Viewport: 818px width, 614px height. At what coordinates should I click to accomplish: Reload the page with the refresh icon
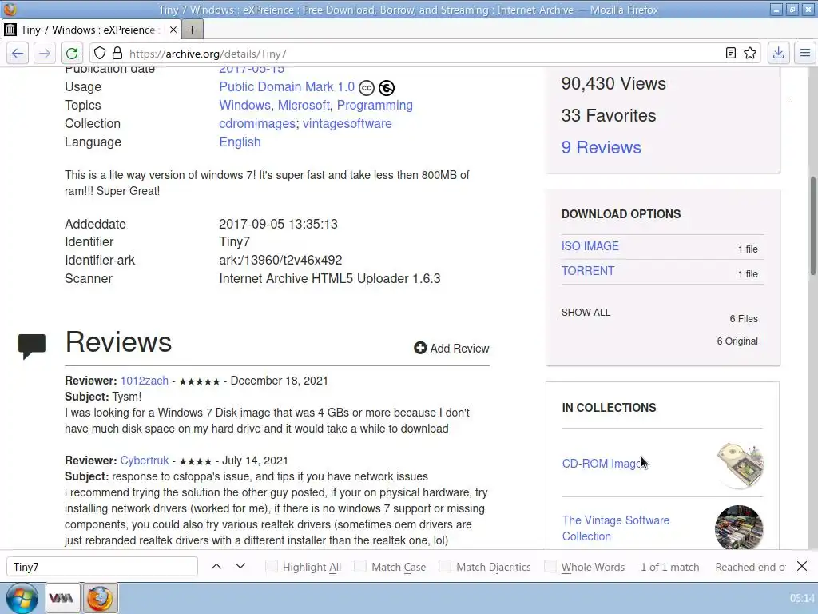pyautogui.click(x=72, y=54)
